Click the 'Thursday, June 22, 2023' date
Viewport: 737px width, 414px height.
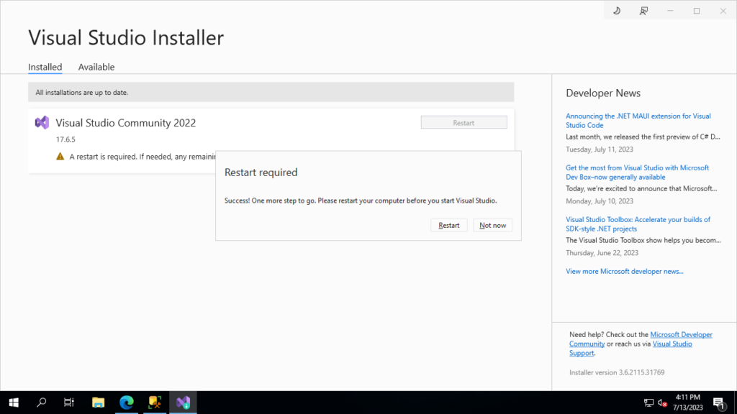point(602,252)
